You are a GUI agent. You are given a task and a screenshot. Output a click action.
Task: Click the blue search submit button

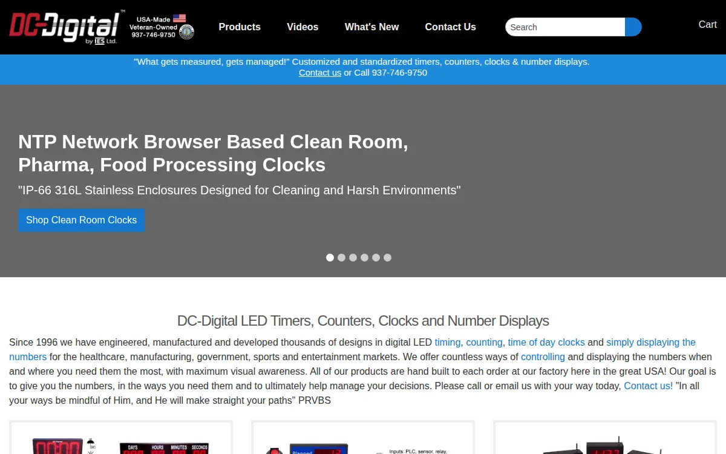(x=633, y=27)
